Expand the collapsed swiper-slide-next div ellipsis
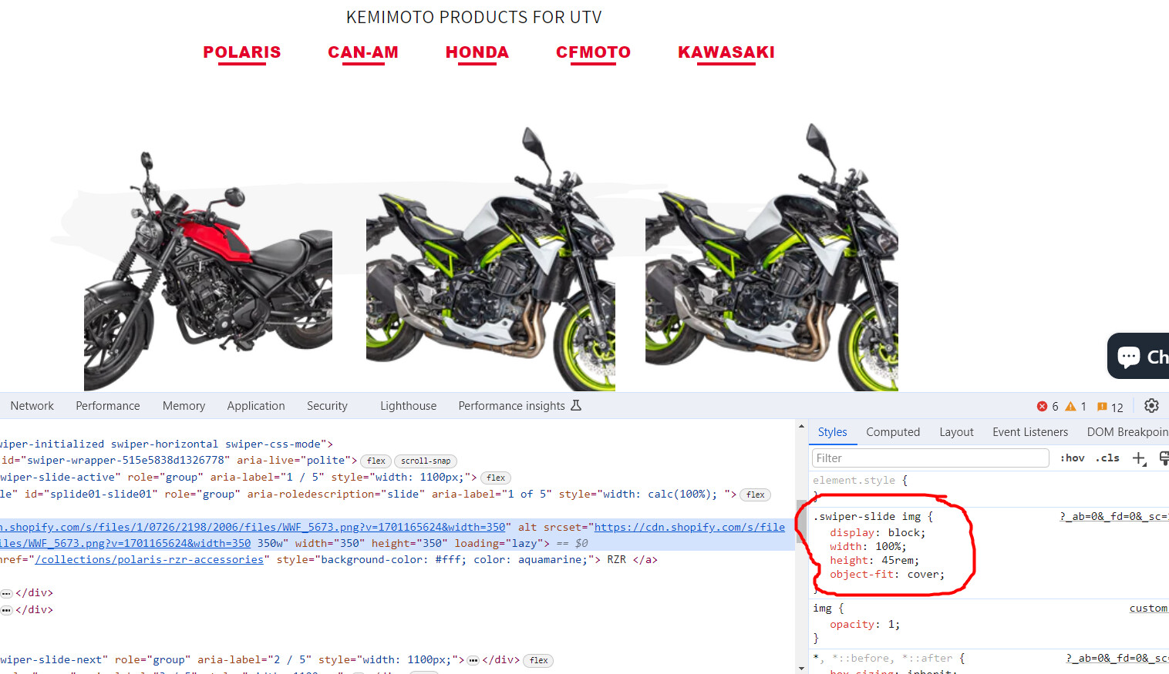 point(473,660)
